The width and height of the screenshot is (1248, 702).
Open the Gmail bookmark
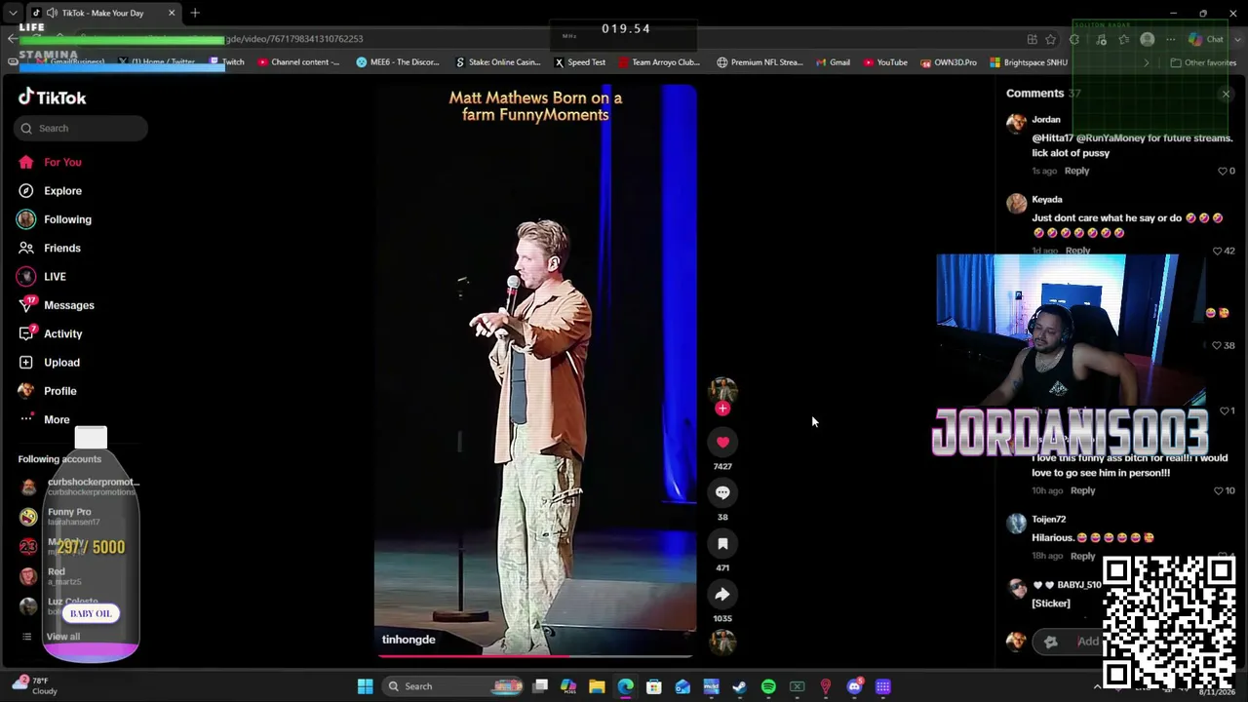(833, 62)
